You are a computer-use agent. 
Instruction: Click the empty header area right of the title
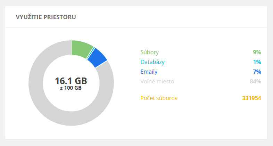pyautogui.click(x=174, y=17)
